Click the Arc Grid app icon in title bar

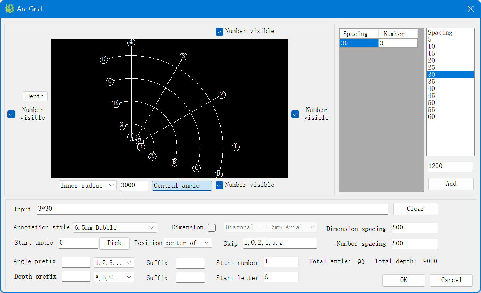[x=9, y=9]
